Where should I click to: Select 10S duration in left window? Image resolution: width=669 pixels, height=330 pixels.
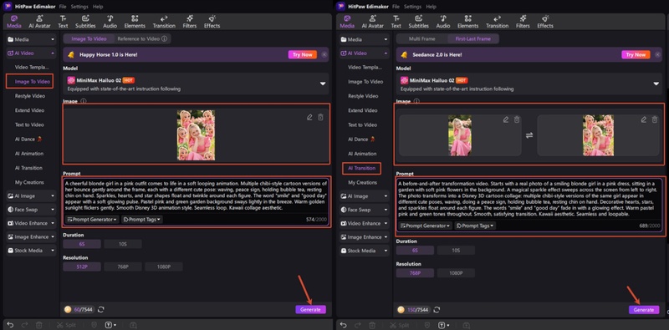(123, 244)
